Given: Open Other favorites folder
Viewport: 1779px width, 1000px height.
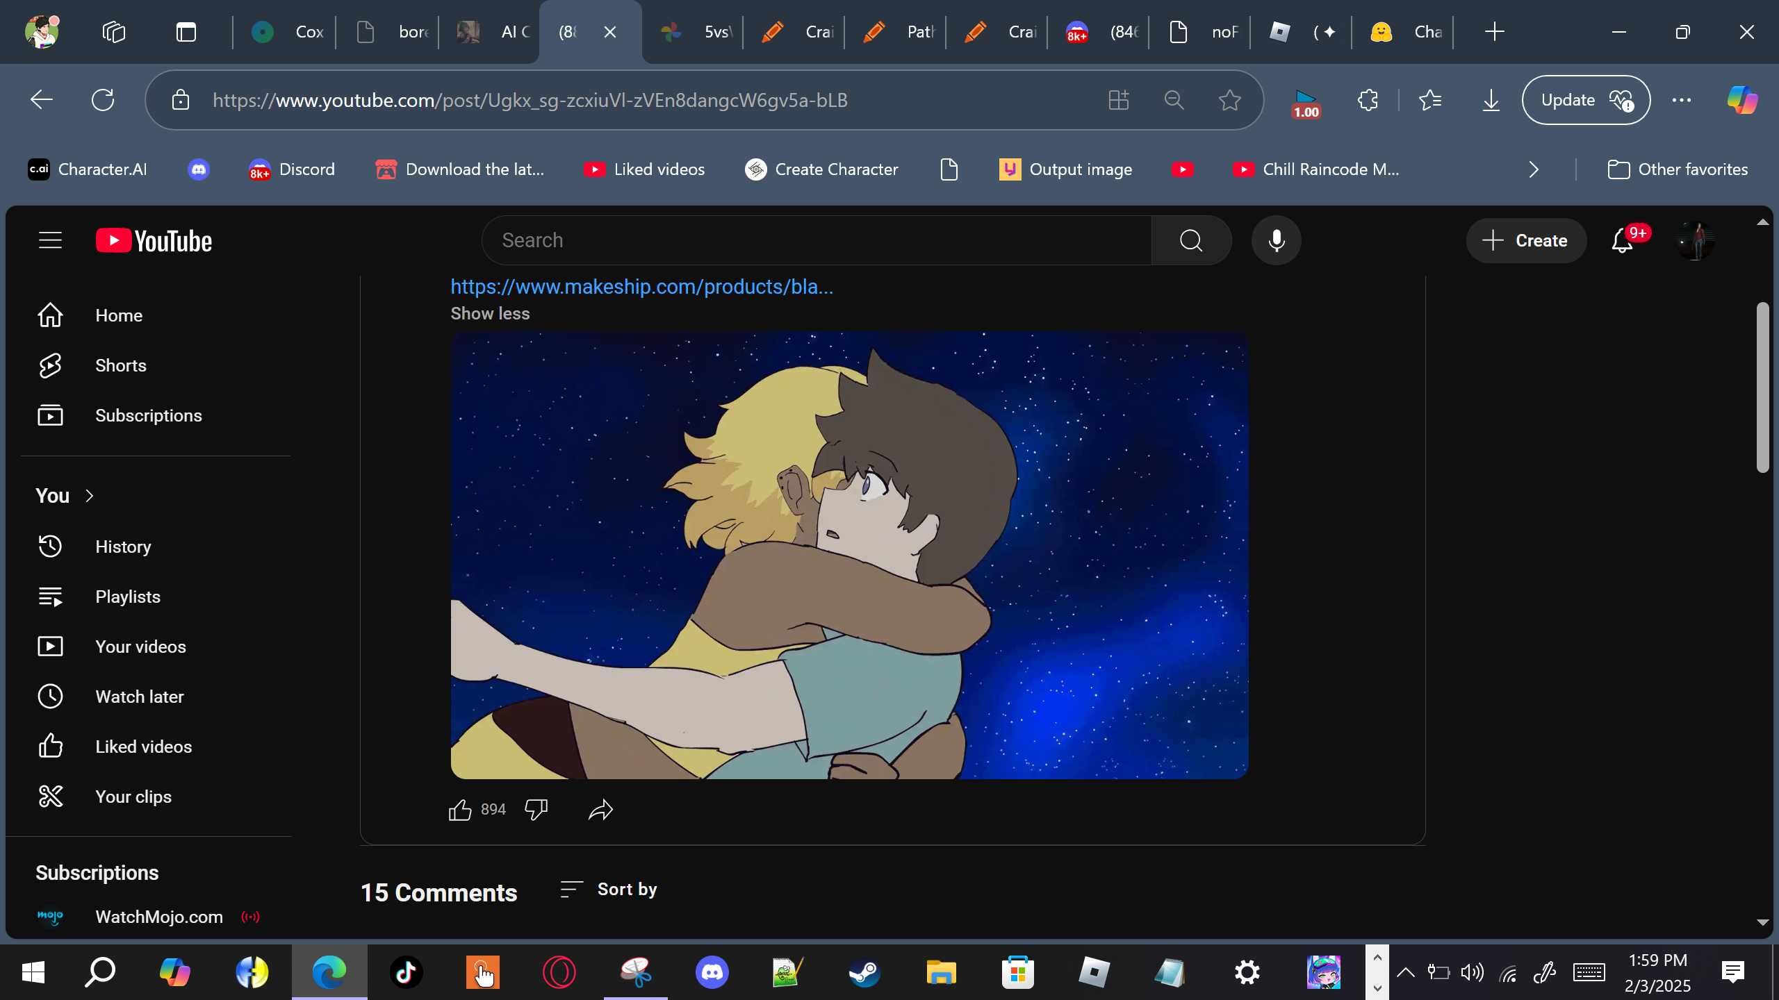Looking at the screenshot, I should 1678,169.
